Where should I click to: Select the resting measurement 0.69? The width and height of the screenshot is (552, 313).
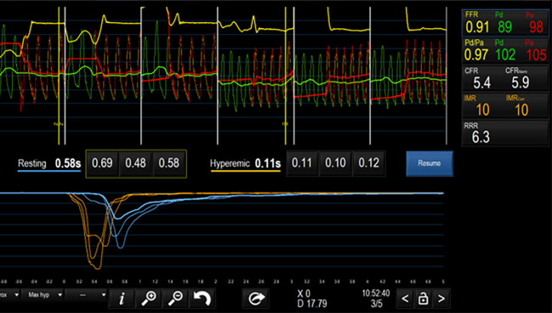coord(102,163)
